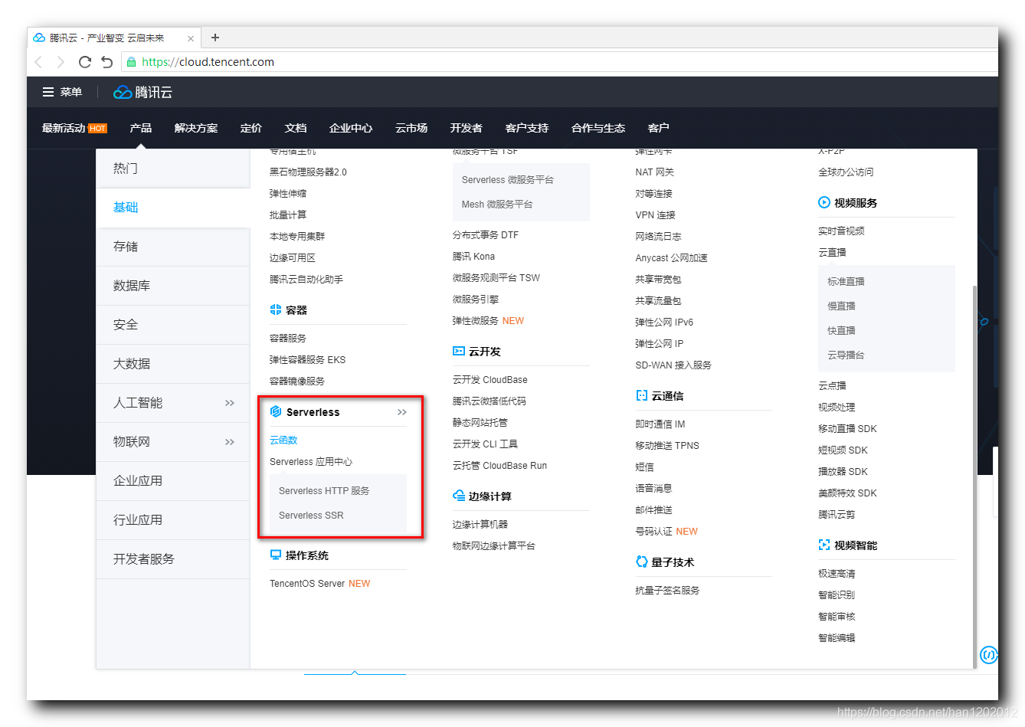1025x727 pixels.
Task: Expand 人工智能 submenu chevron
Action: click(229, 403)
